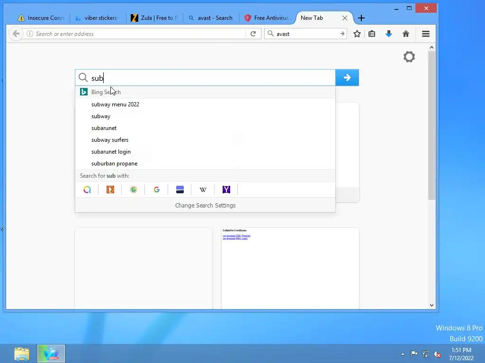The width and height of the screenshot is (485, 363).
Task: Open the downloads arrow icon
Action: 389,34
